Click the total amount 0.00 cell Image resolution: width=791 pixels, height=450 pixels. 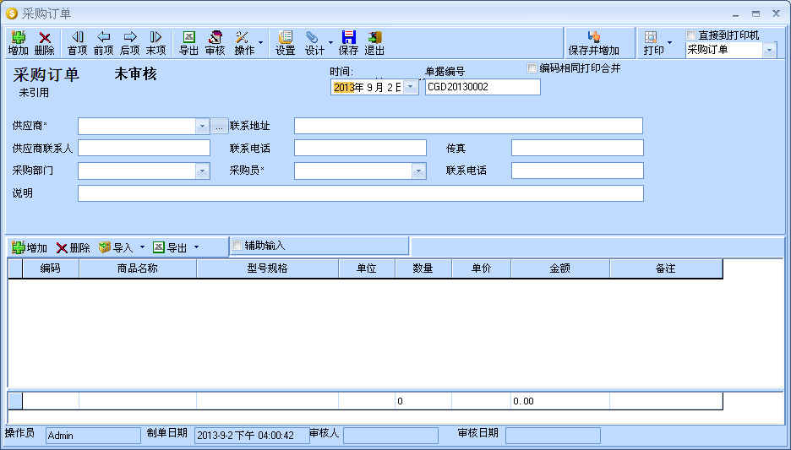coord(560,401)
